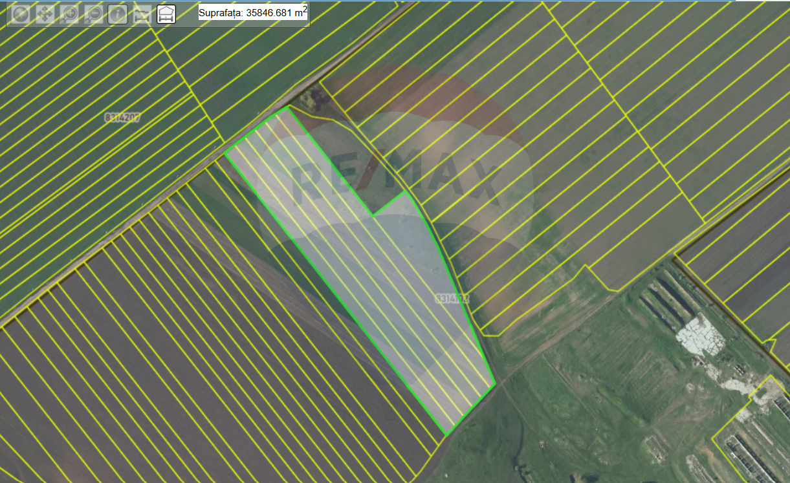Click the parcel label 8314207
The image size is (790, 483).
(x=122, y=118)
